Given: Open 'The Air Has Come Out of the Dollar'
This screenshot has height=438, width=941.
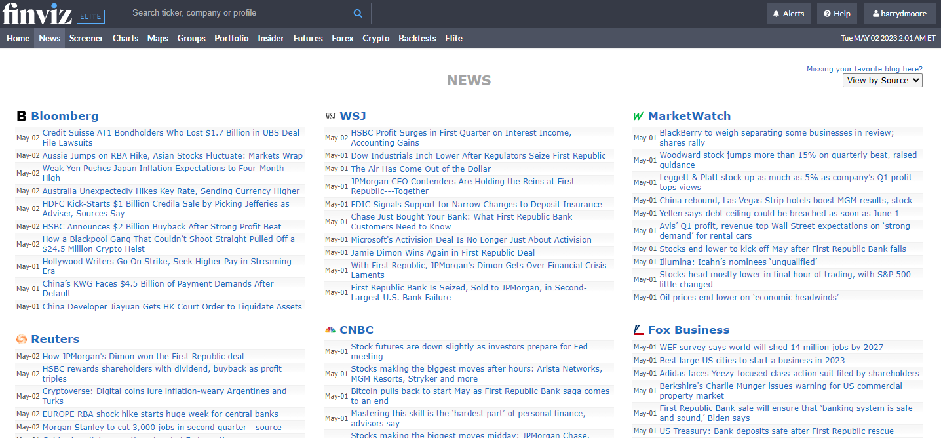Looking at the screenshot, I should (x=421, y=169).
